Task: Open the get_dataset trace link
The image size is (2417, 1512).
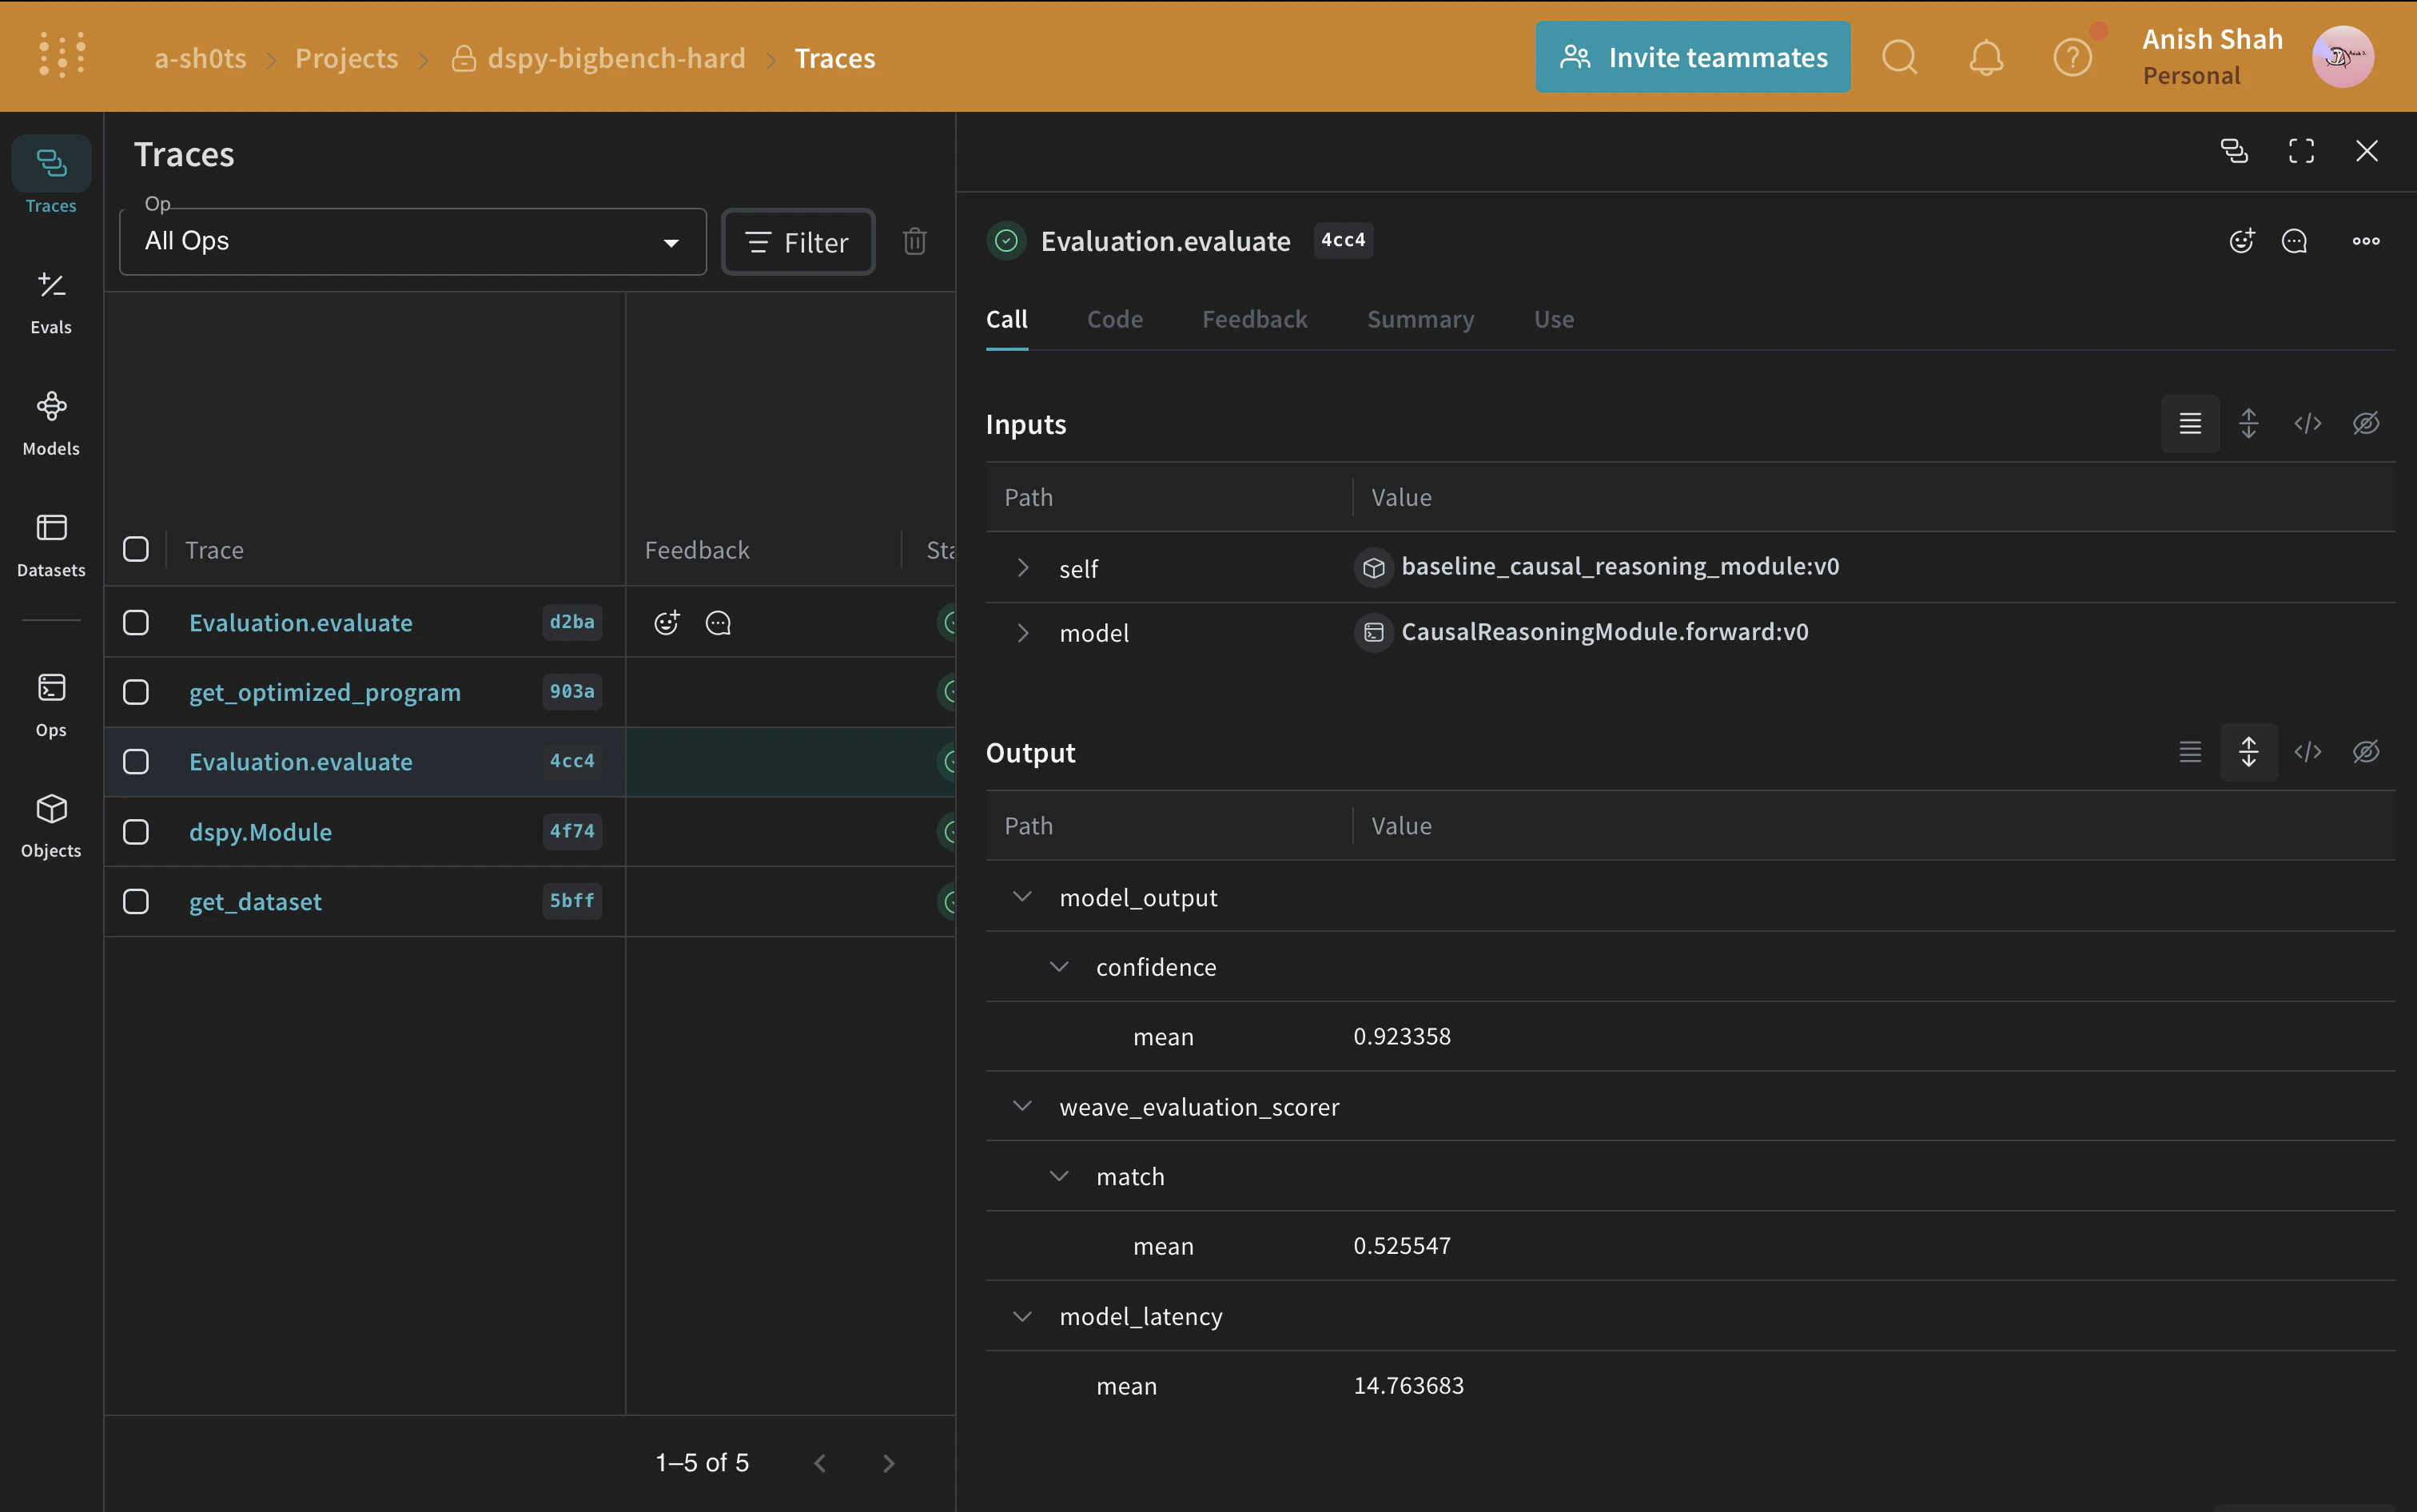Action: point(255,902)
